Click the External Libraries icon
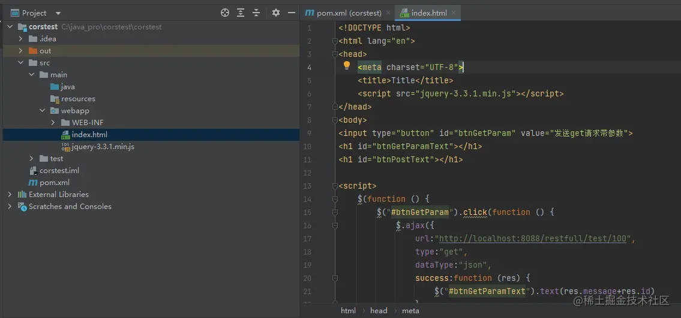Viewport: 681px width, 318px height. tap(22, 195)
